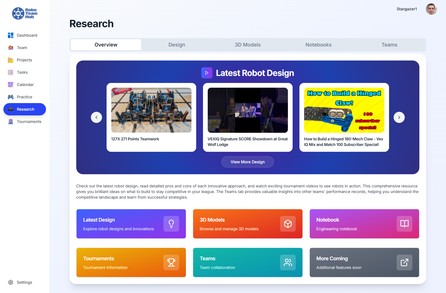Open the Stargazer1 profile avatar

point(431,9)
